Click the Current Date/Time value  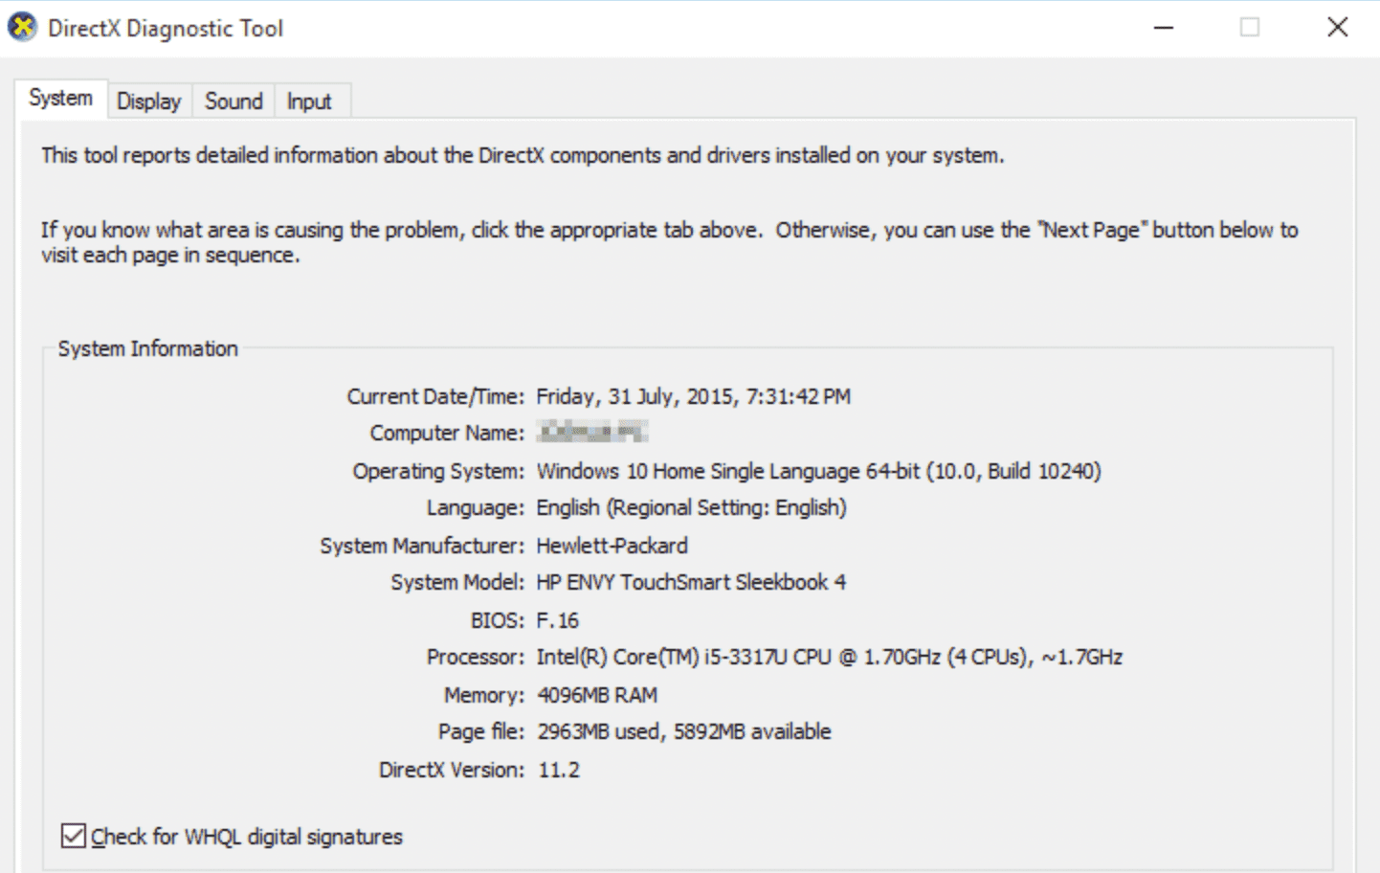pos(693,396)
